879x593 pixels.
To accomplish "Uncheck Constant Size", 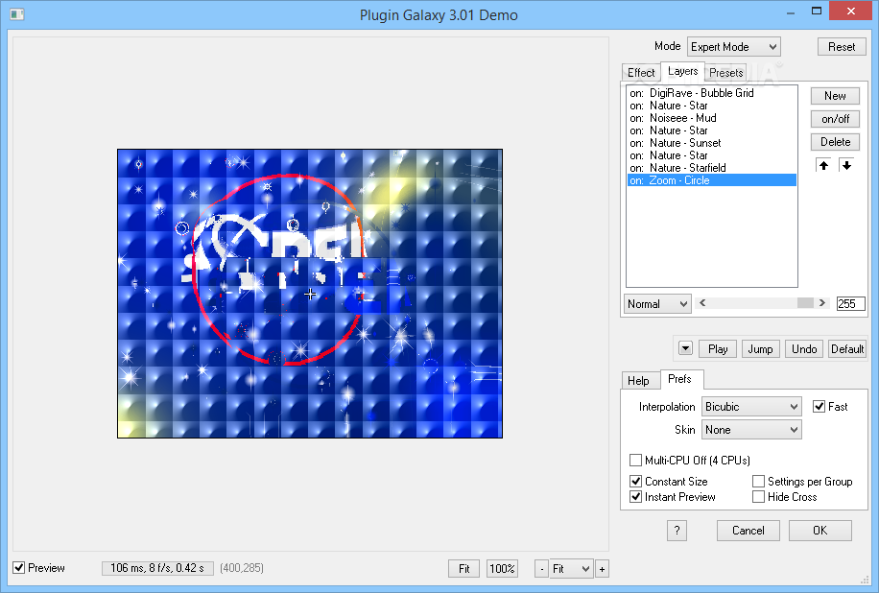I will pyautogui.click(x=635, y=482).
